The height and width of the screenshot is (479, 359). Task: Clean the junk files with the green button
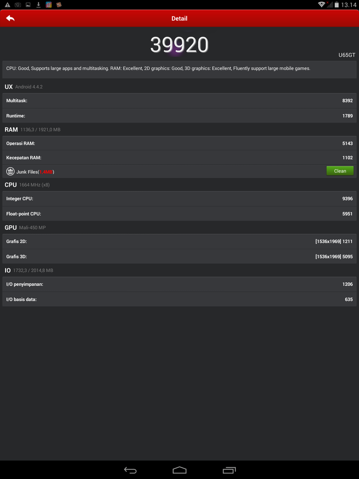(340, 171)
